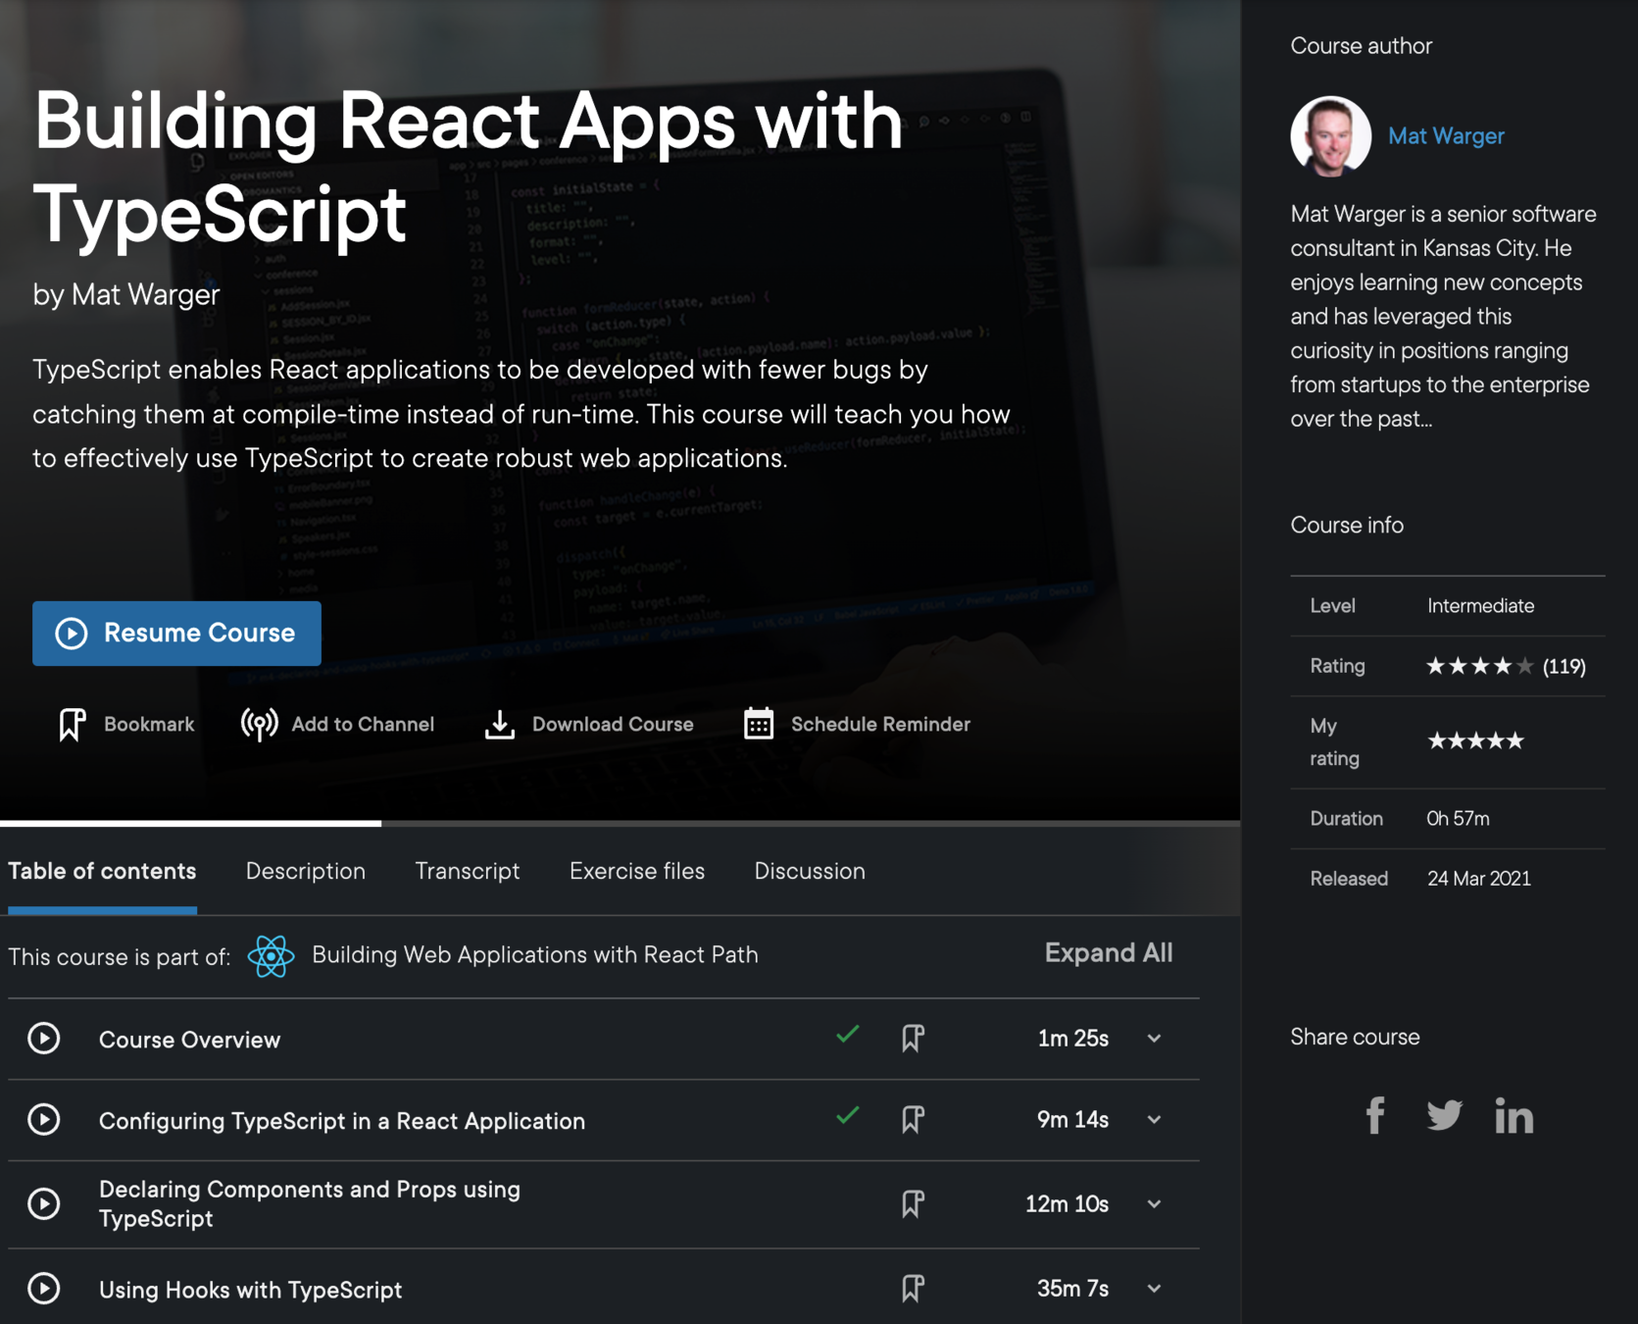1638x1324 pixels.
Task: Share course on LinkedIn
Action: [x=1514, y=1116]
